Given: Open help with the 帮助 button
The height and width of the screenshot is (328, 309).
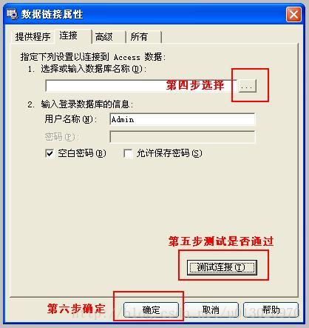Looking at the screenshot, I should click(271, 309).
